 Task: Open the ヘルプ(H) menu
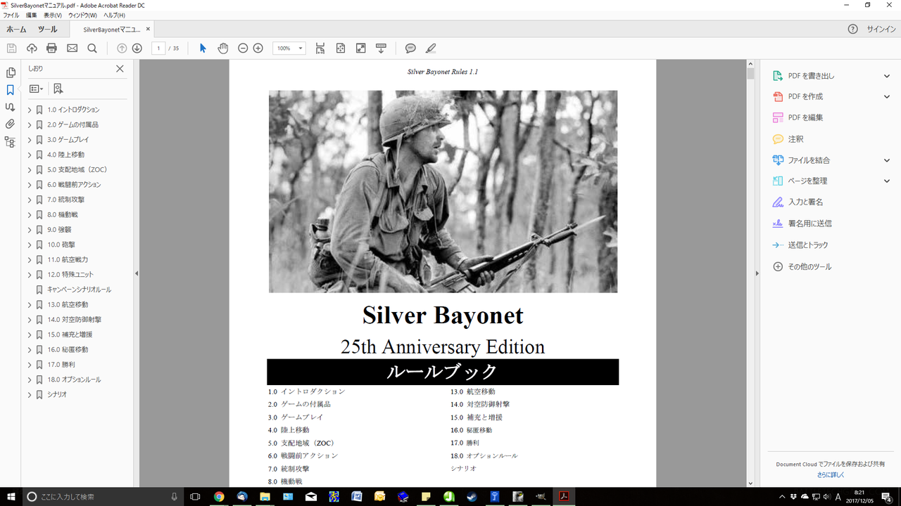tap(114, 15)
